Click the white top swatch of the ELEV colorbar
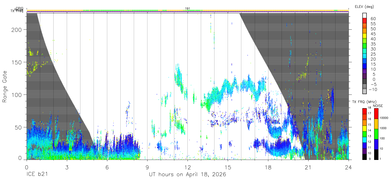The height and width of the screenshot is (181, 392). pyautogui.click(x=365, y=16)
